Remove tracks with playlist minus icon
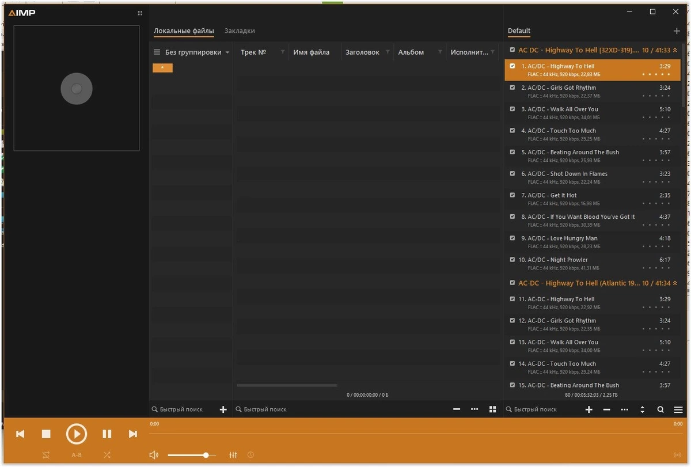Viewport: 691px width, 467px height. (x=606, y=409)
